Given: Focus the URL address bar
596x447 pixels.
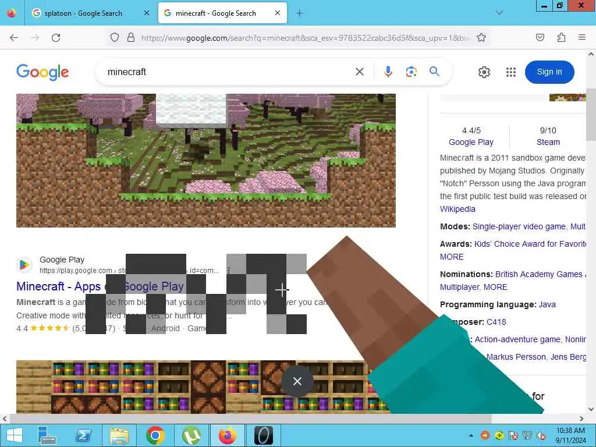Looking at the screenshot, I should coord(305,38).
